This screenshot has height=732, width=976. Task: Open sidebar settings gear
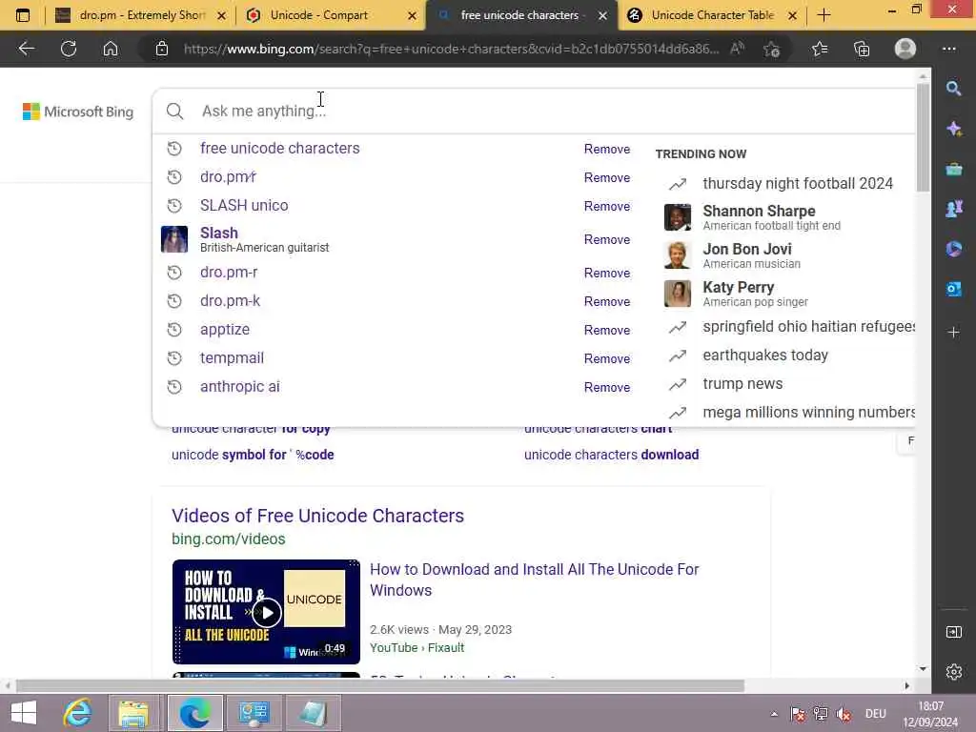pyautogui.click(x=953, y=672)
